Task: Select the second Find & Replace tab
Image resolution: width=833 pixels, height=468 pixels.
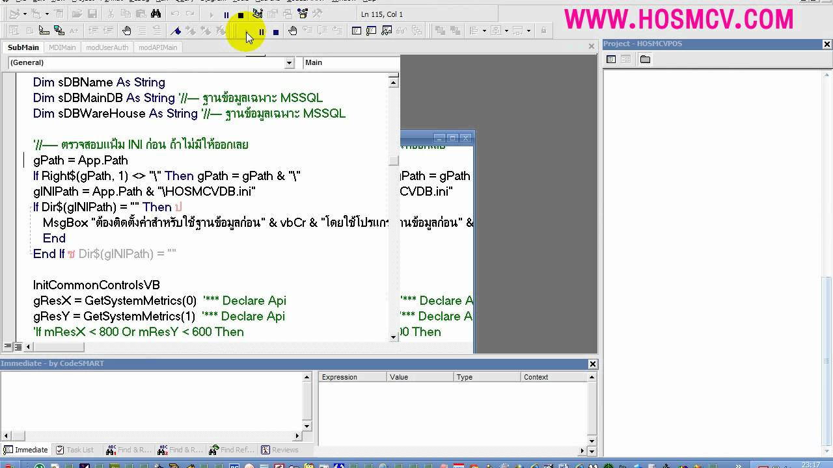Action: (180, 450)
